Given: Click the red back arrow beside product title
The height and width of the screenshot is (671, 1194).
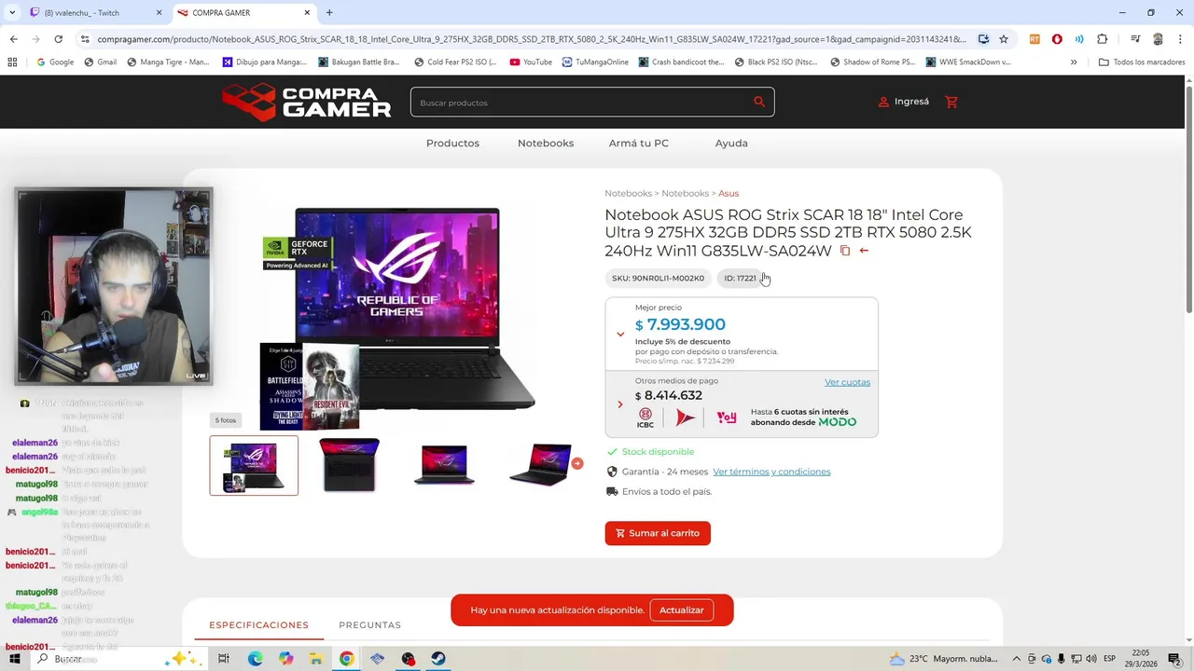Looking at the screenshot, I should [864, 251].
